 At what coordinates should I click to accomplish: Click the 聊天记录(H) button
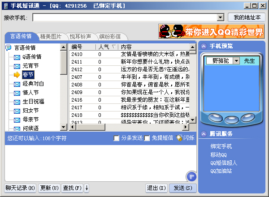tap(20, 188)
